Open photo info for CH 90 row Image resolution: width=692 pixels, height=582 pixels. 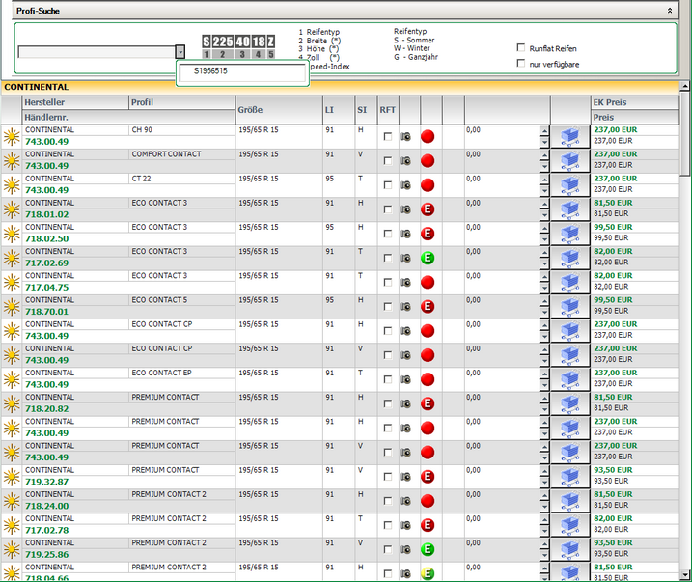tap(405, 137)
